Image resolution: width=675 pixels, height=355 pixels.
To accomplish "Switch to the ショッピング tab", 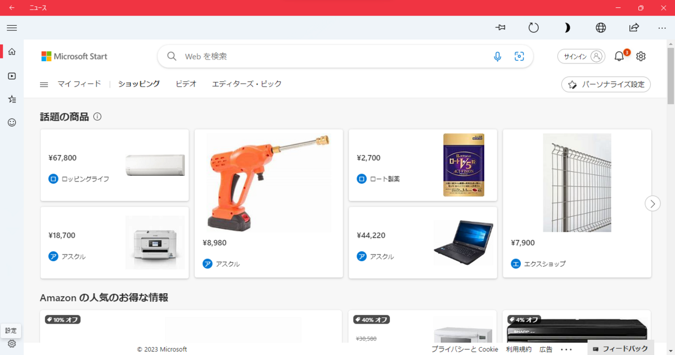I will point(139,84).
